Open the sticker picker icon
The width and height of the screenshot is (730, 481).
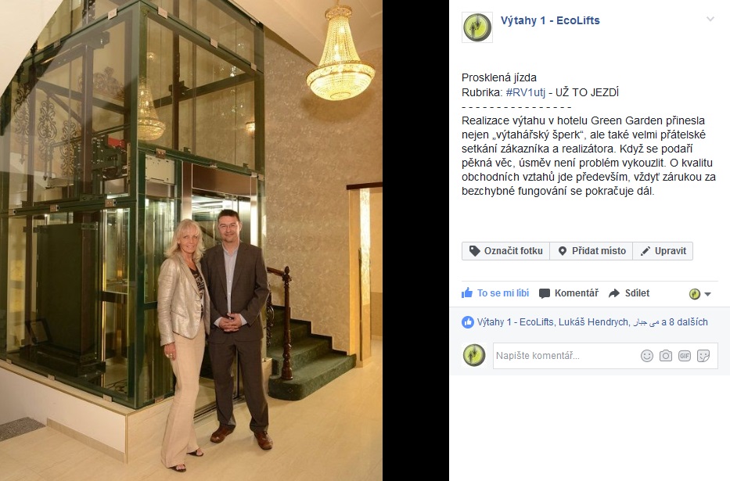tap(703, 356)
